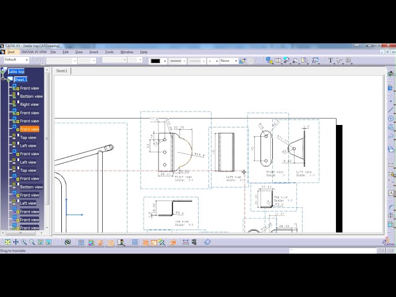The image size is (396, 297).
Task: Switch to the Sheet.1 tab
Action: 62,71
